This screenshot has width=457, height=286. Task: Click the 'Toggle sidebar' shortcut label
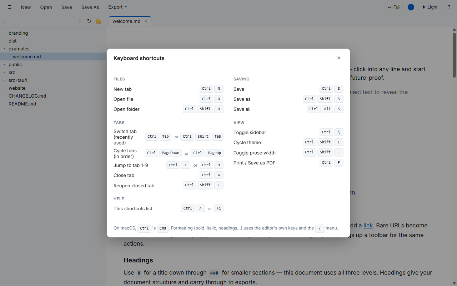pyautogui.click(x=250, y=132)
